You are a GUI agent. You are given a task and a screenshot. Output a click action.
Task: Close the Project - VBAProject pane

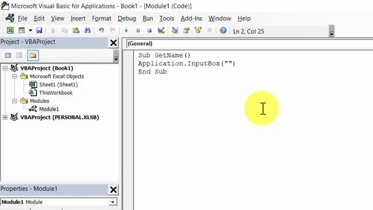click(x=113, y=43)
